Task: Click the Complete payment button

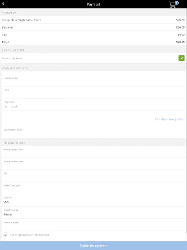Action: click(94, 246)
